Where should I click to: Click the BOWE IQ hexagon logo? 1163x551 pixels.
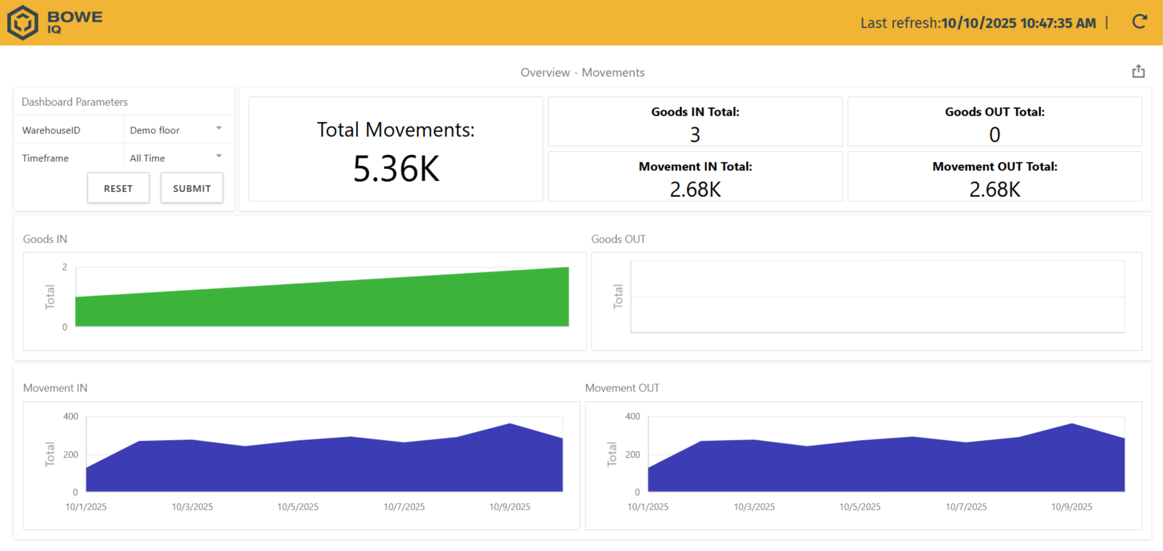pos(22,22)
